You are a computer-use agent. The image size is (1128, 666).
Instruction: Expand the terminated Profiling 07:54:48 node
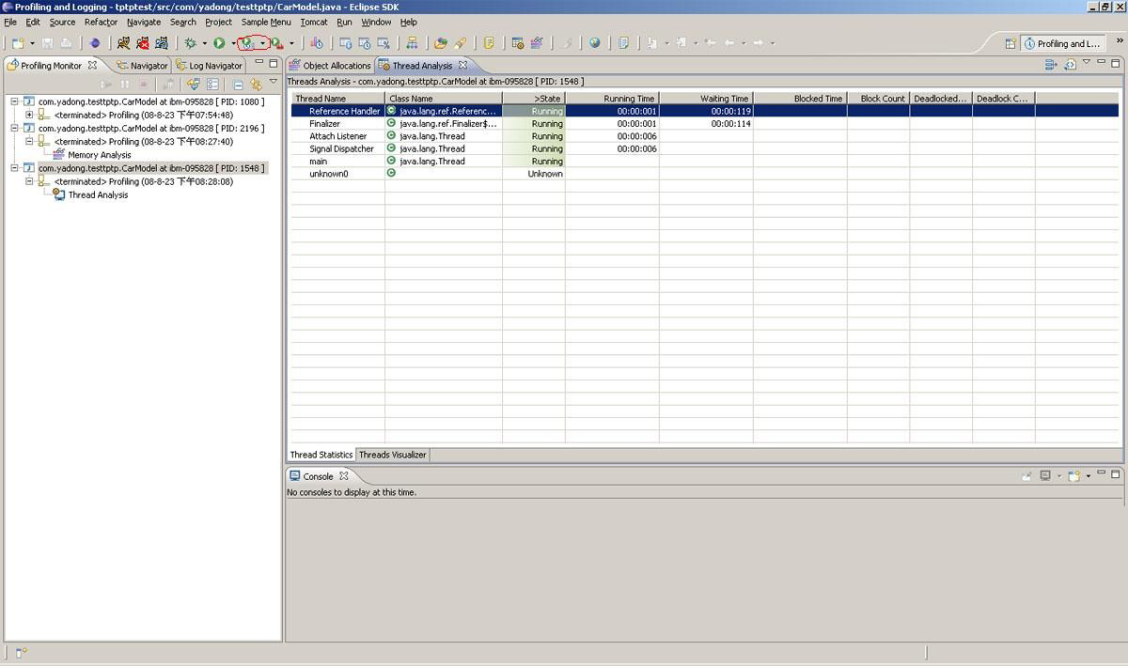(29, 115)
